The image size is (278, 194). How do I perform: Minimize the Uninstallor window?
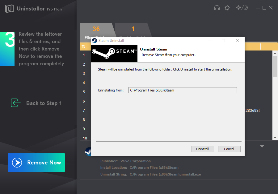click(x=258, y=8)
